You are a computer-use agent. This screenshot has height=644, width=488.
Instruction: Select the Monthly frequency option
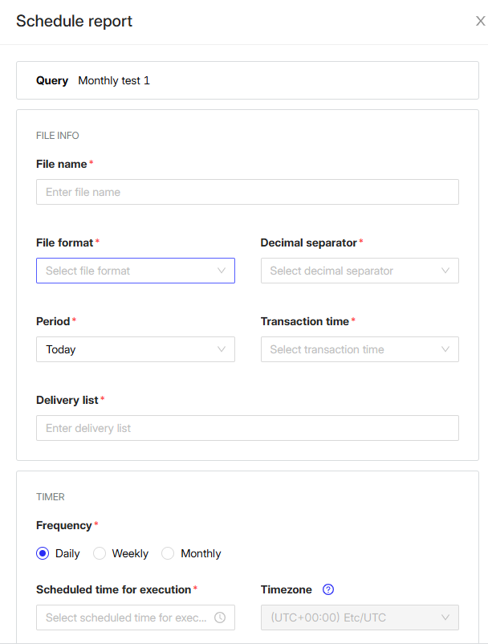[168, 553]
